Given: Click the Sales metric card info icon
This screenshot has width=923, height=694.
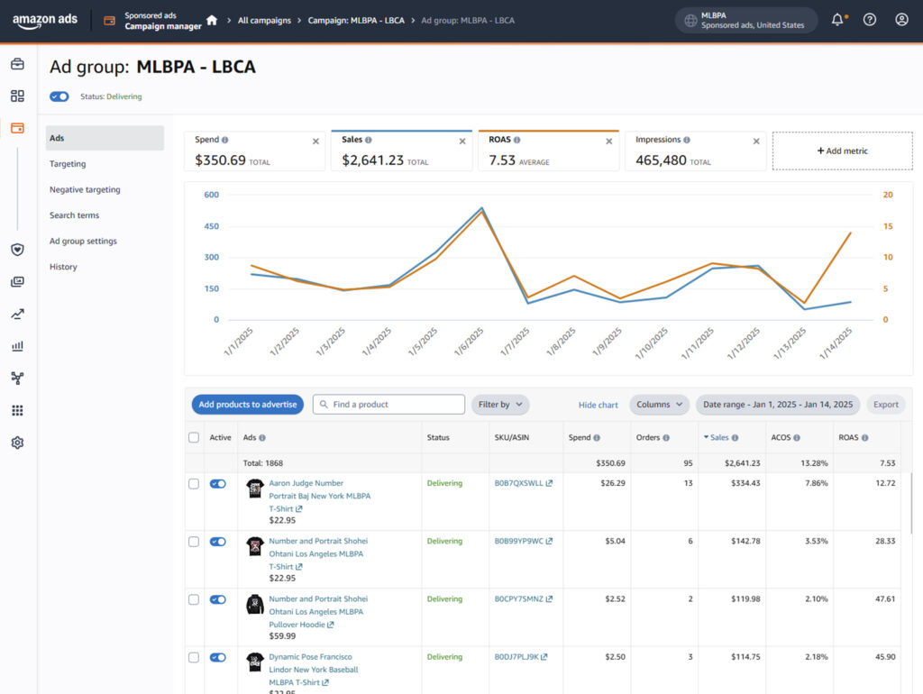Looking at the screenshot, I should pyautogui.click(x=369, y=140).
